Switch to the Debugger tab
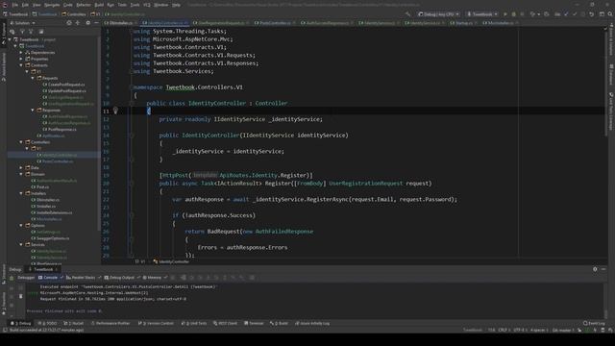This screenshot has height=346, width=615. (26, 278)
